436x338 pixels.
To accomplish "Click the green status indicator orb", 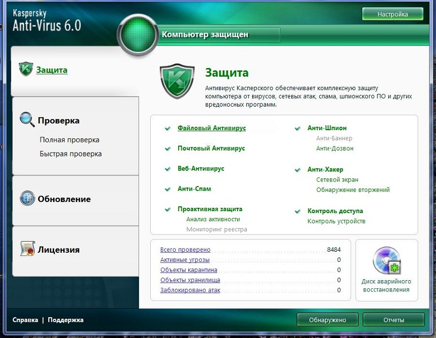I will point(138,35).
